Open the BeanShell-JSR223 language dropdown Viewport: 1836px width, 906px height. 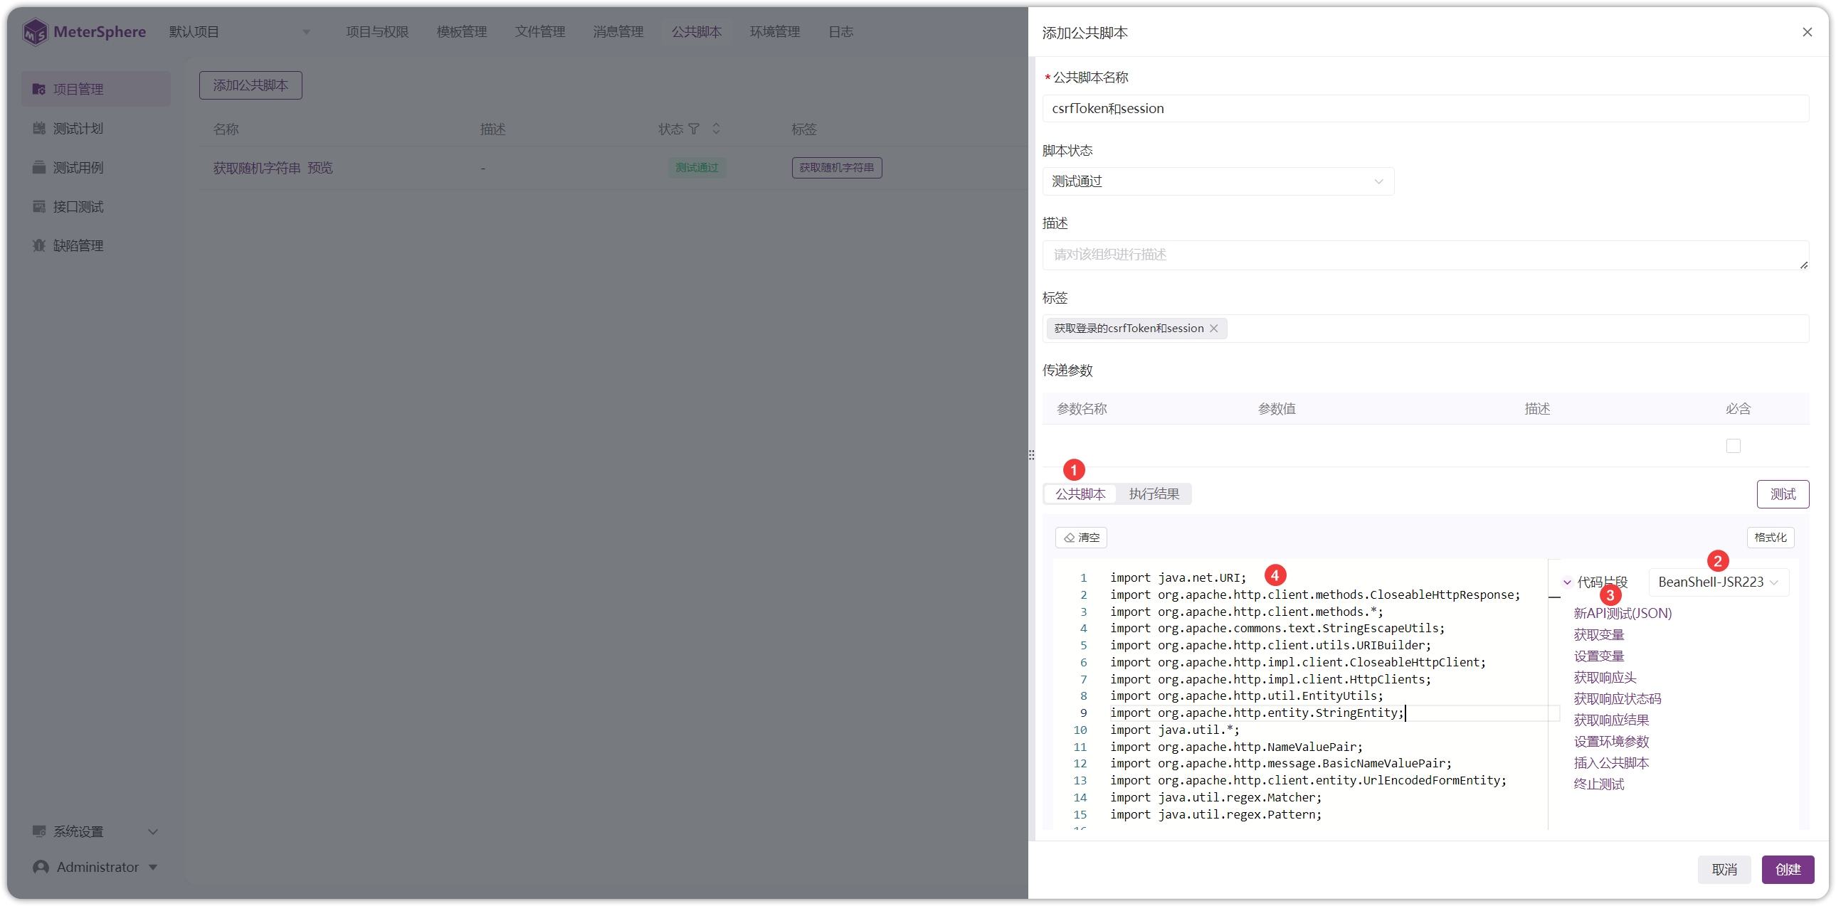[1719, 582]
